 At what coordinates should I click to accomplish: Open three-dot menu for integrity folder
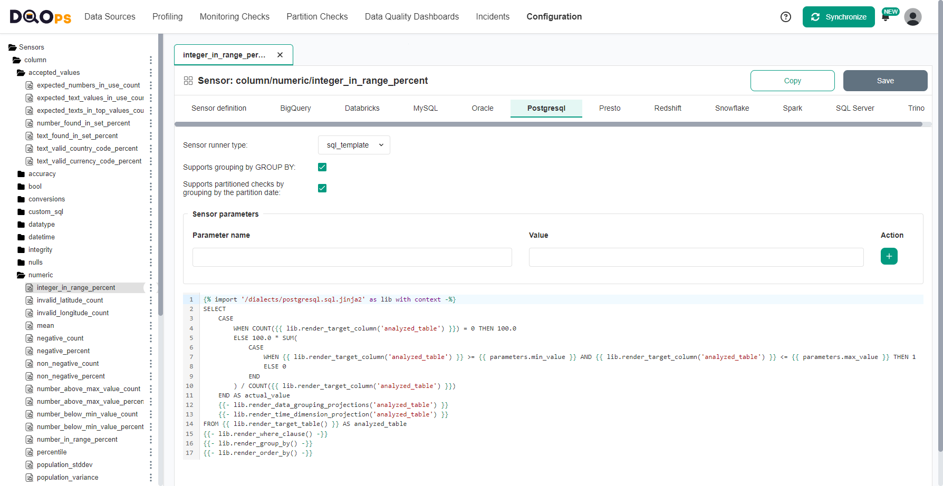151,250
